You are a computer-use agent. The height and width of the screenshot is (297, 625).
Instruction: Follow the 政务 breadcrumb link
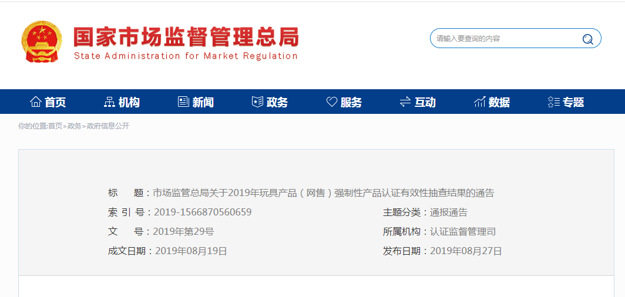tap(74, 126)
